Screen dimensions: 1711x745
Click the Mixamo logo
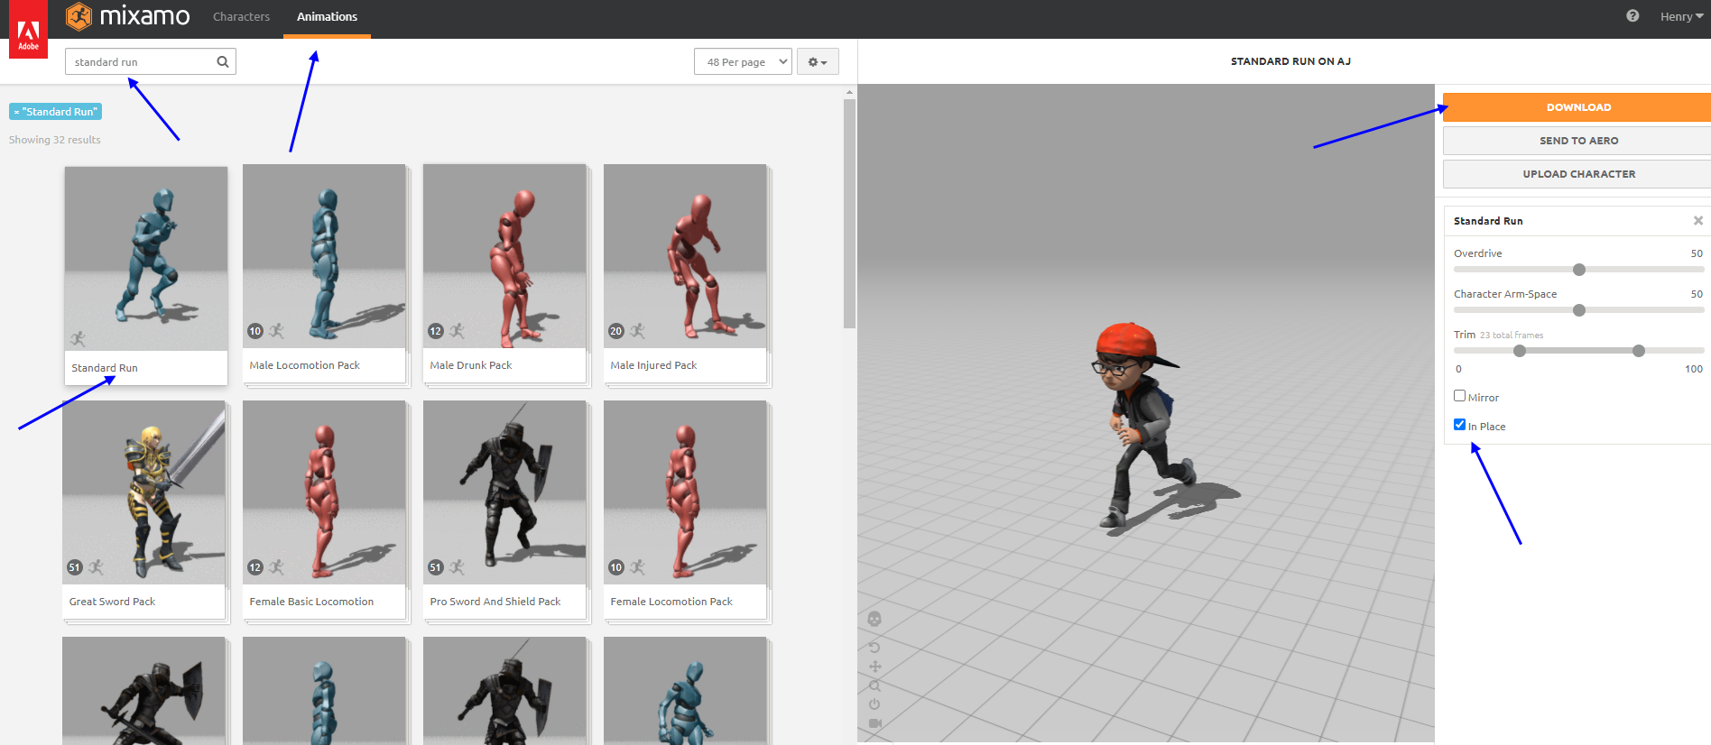[x=127, y=16]
